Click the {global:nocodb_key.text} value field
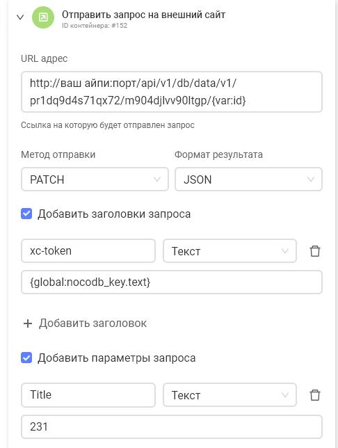 pos(172,282)
